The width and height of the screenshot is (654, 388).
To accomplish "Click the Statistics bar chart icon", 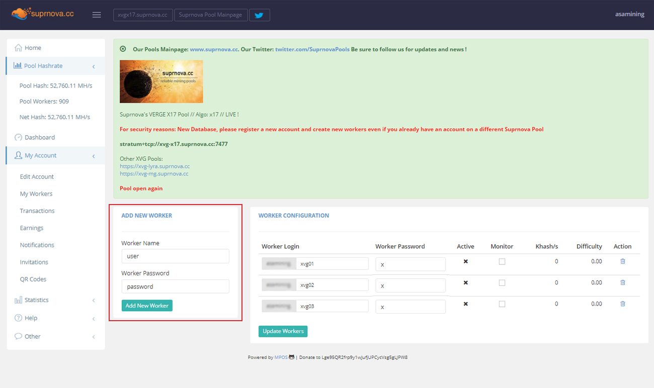I will click(x=19, y=300).
